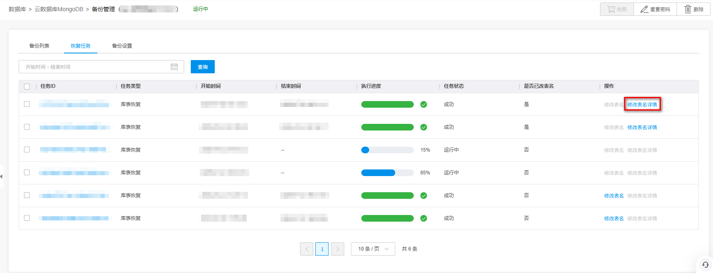Viewport: 713px width, 273px height.
Task: Click the reset password pencil icon
Action: click(x=644, y=9)
